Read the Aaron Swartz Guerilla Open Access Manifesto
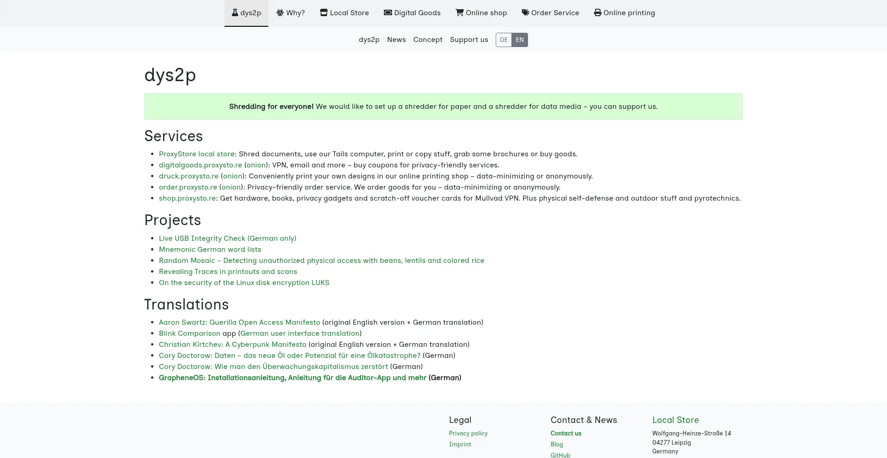Image resolution: width=887 pixels, height=458 pixels. (x=239, y=322)
